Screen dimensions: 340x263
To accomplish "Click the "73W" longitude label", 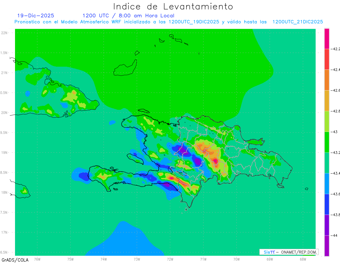I will [x=137, y=259].
